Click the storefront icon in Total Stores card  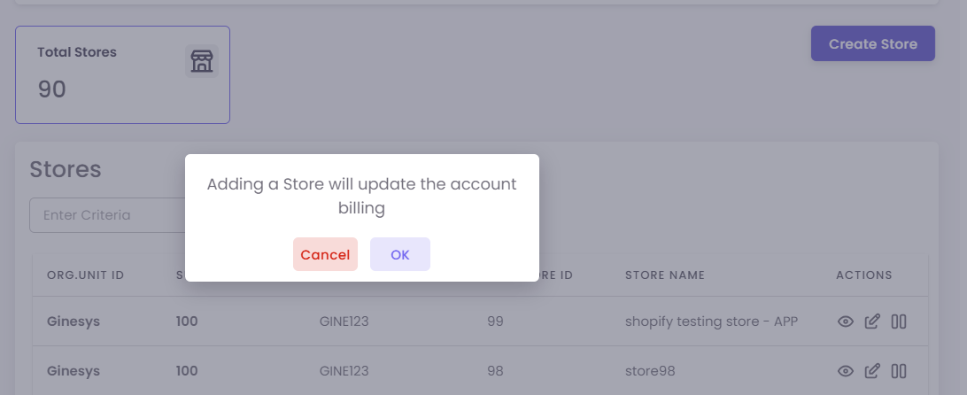tap(202, 61)
